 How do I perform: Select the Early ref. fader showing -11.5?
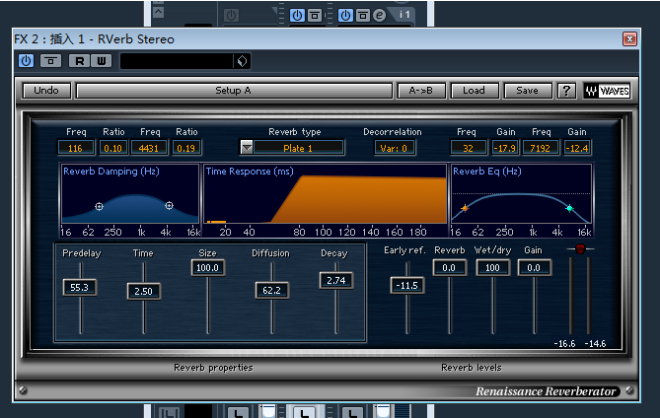click(x=406, y=286)
